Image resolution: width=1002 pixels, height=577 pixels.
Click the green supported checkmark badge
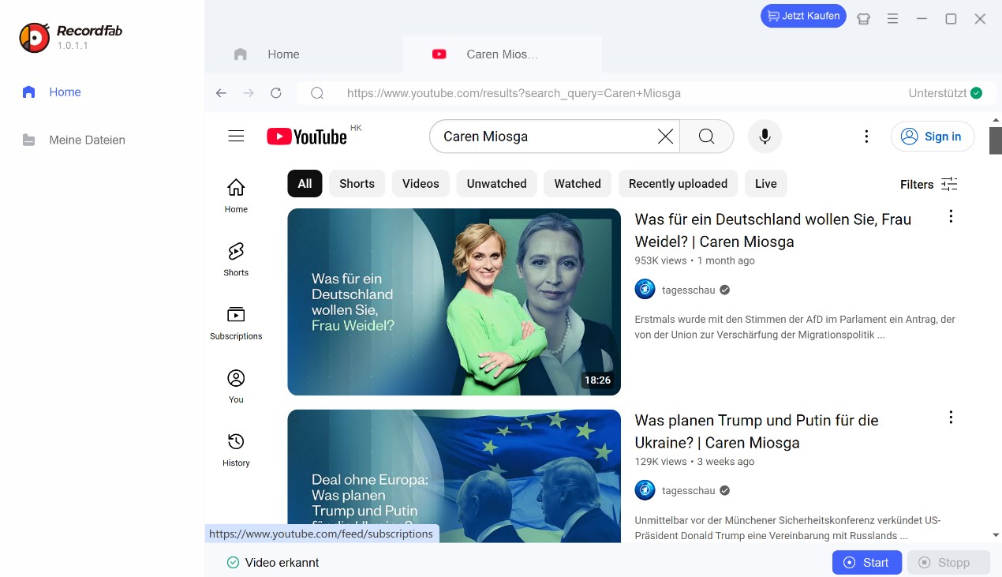tap(976, 93)
